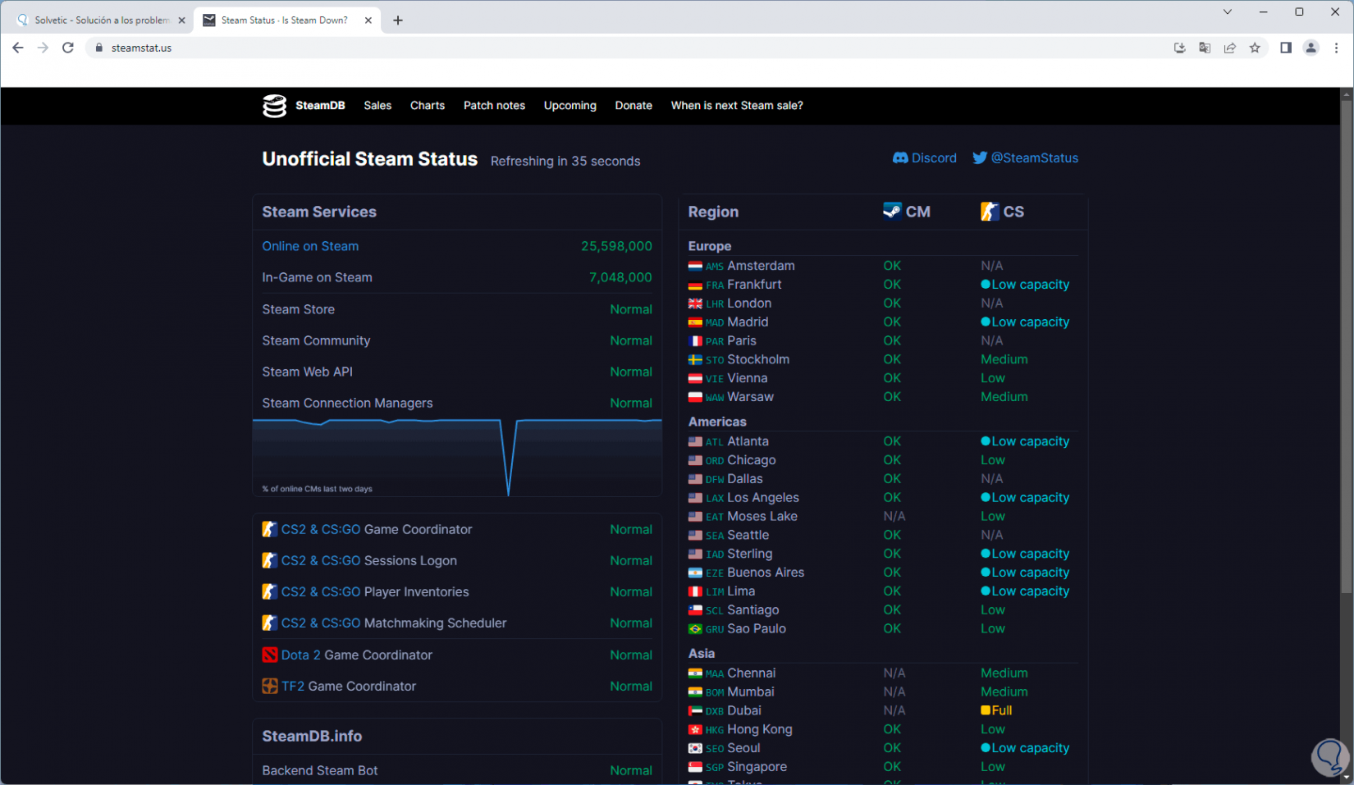Close the Steam Status tab
The image size is (1354, 785).
pyautogui.click(x=368, y=21)
